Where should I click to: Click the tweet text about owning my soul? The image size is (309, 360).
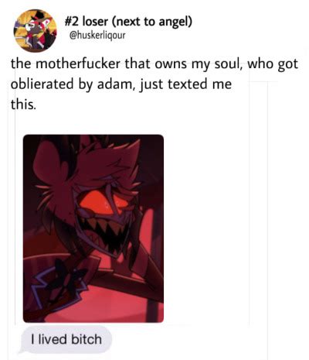click(x=154, y=84)
